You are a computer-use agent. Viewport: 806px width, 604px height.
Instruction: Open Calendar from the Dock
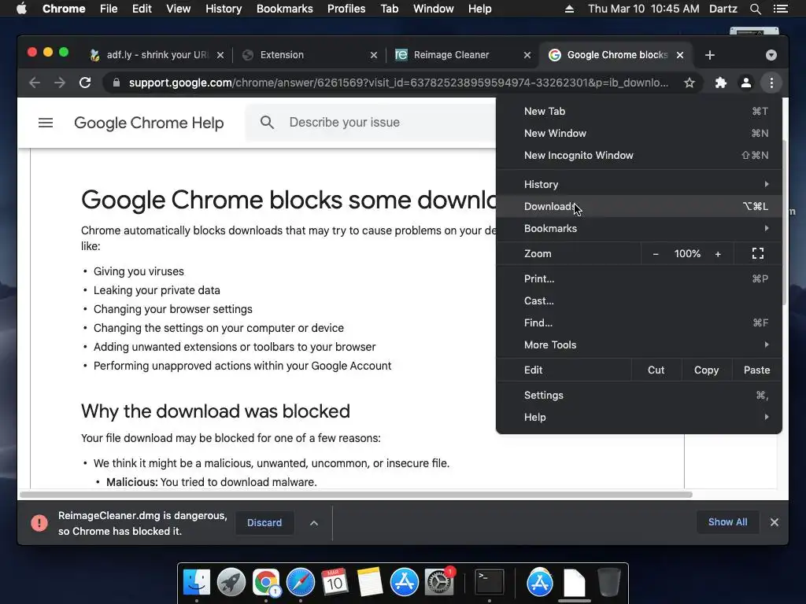[x=335, y=583]
